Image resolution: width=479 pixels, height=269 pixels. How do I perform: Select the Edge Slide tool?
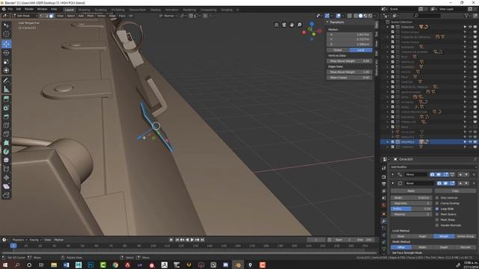click(6, 169)
